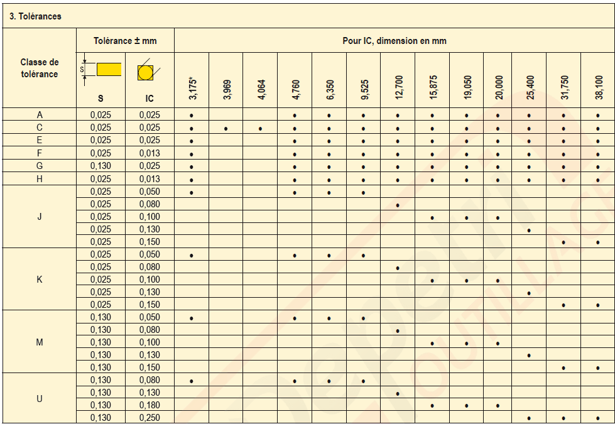Select S value '0,130' in row G
The image size is (615, 424).
coord(101,166)
